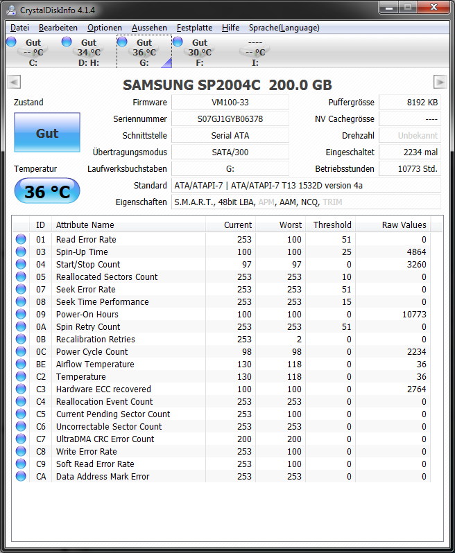
Task: Click status orb for Read Error Rate
Action: pos(21,239)
